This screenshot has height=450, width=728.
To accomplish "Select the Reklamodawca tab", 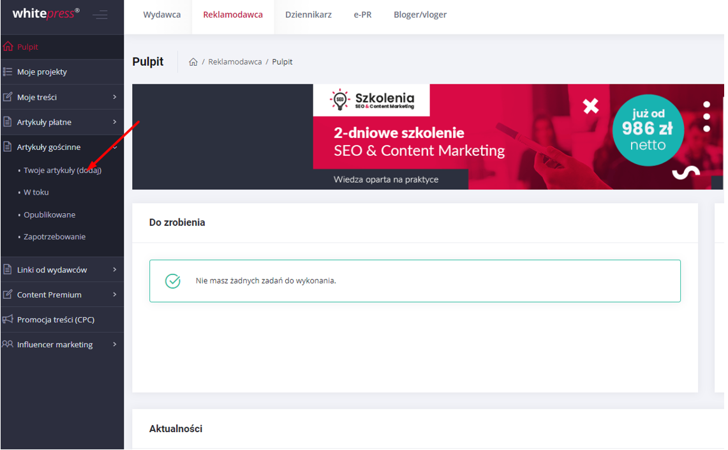I will [x=233, y=15].
